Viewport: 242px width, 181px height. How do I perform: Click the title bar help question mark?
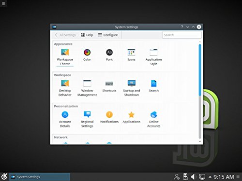[182, 27]
